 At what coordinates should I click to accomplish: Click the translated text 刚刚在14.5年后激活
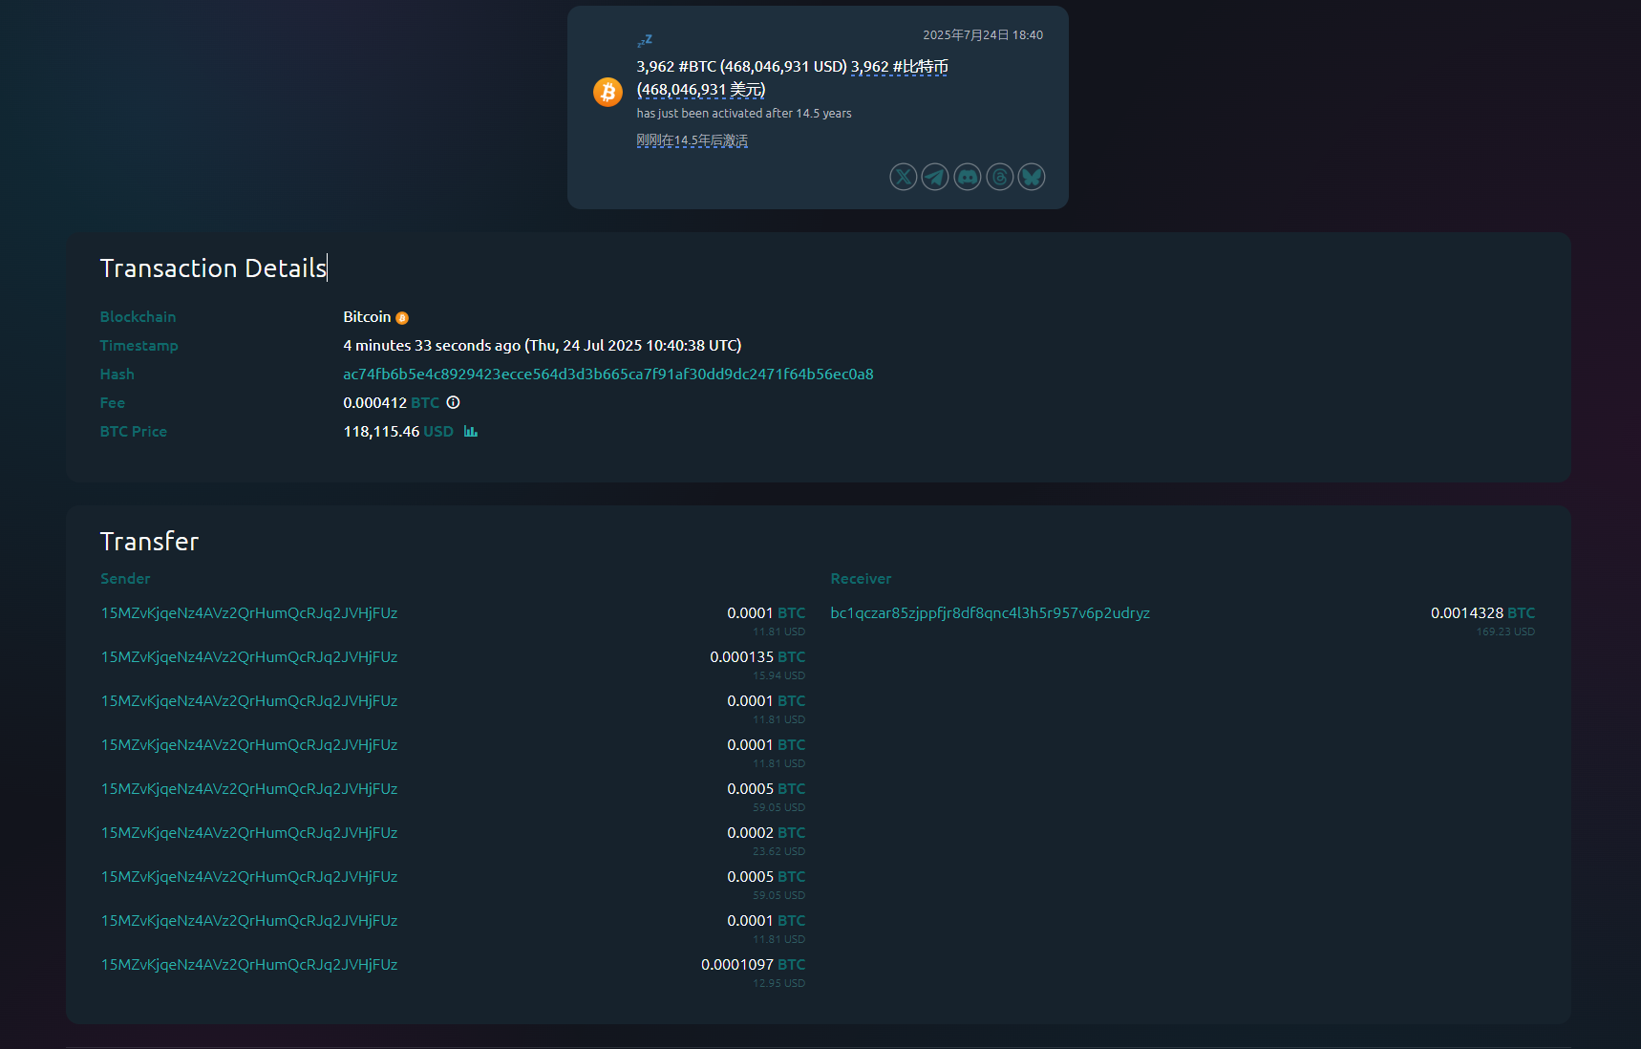pos(692,140)
